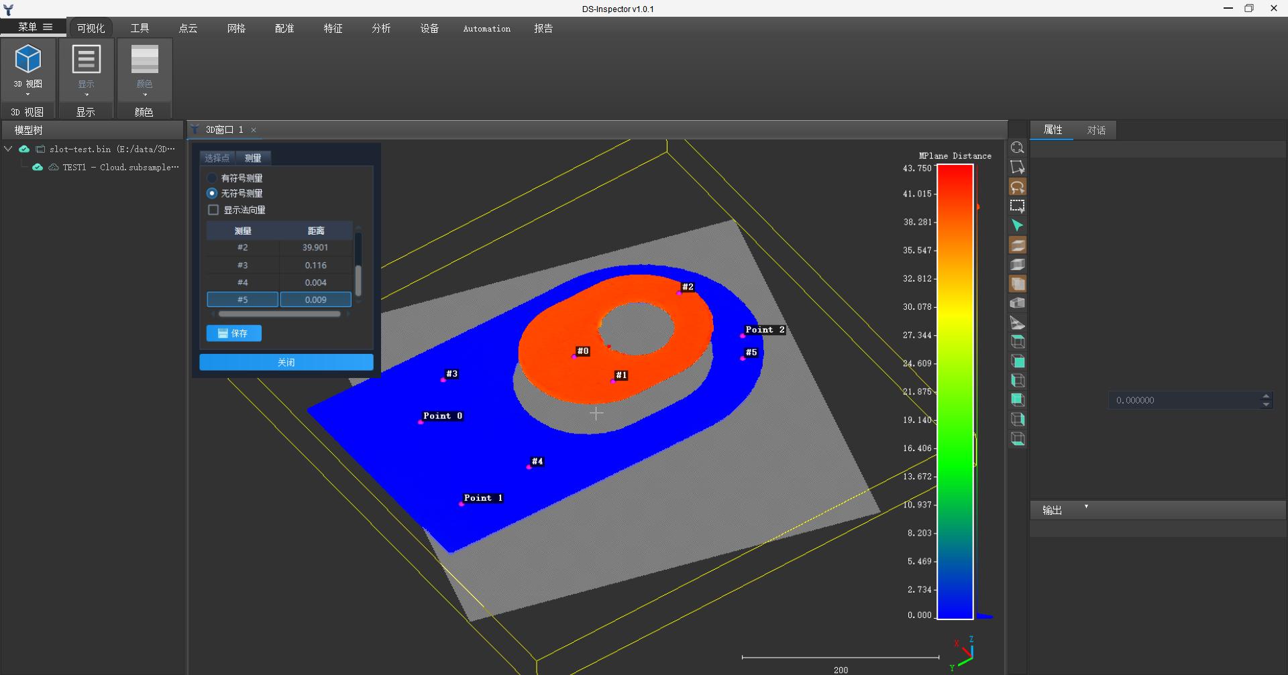The width and height of the screenshot is (1288, 675).
Task: Open the 显示 dropdown arrow
Action: [87, 95]
